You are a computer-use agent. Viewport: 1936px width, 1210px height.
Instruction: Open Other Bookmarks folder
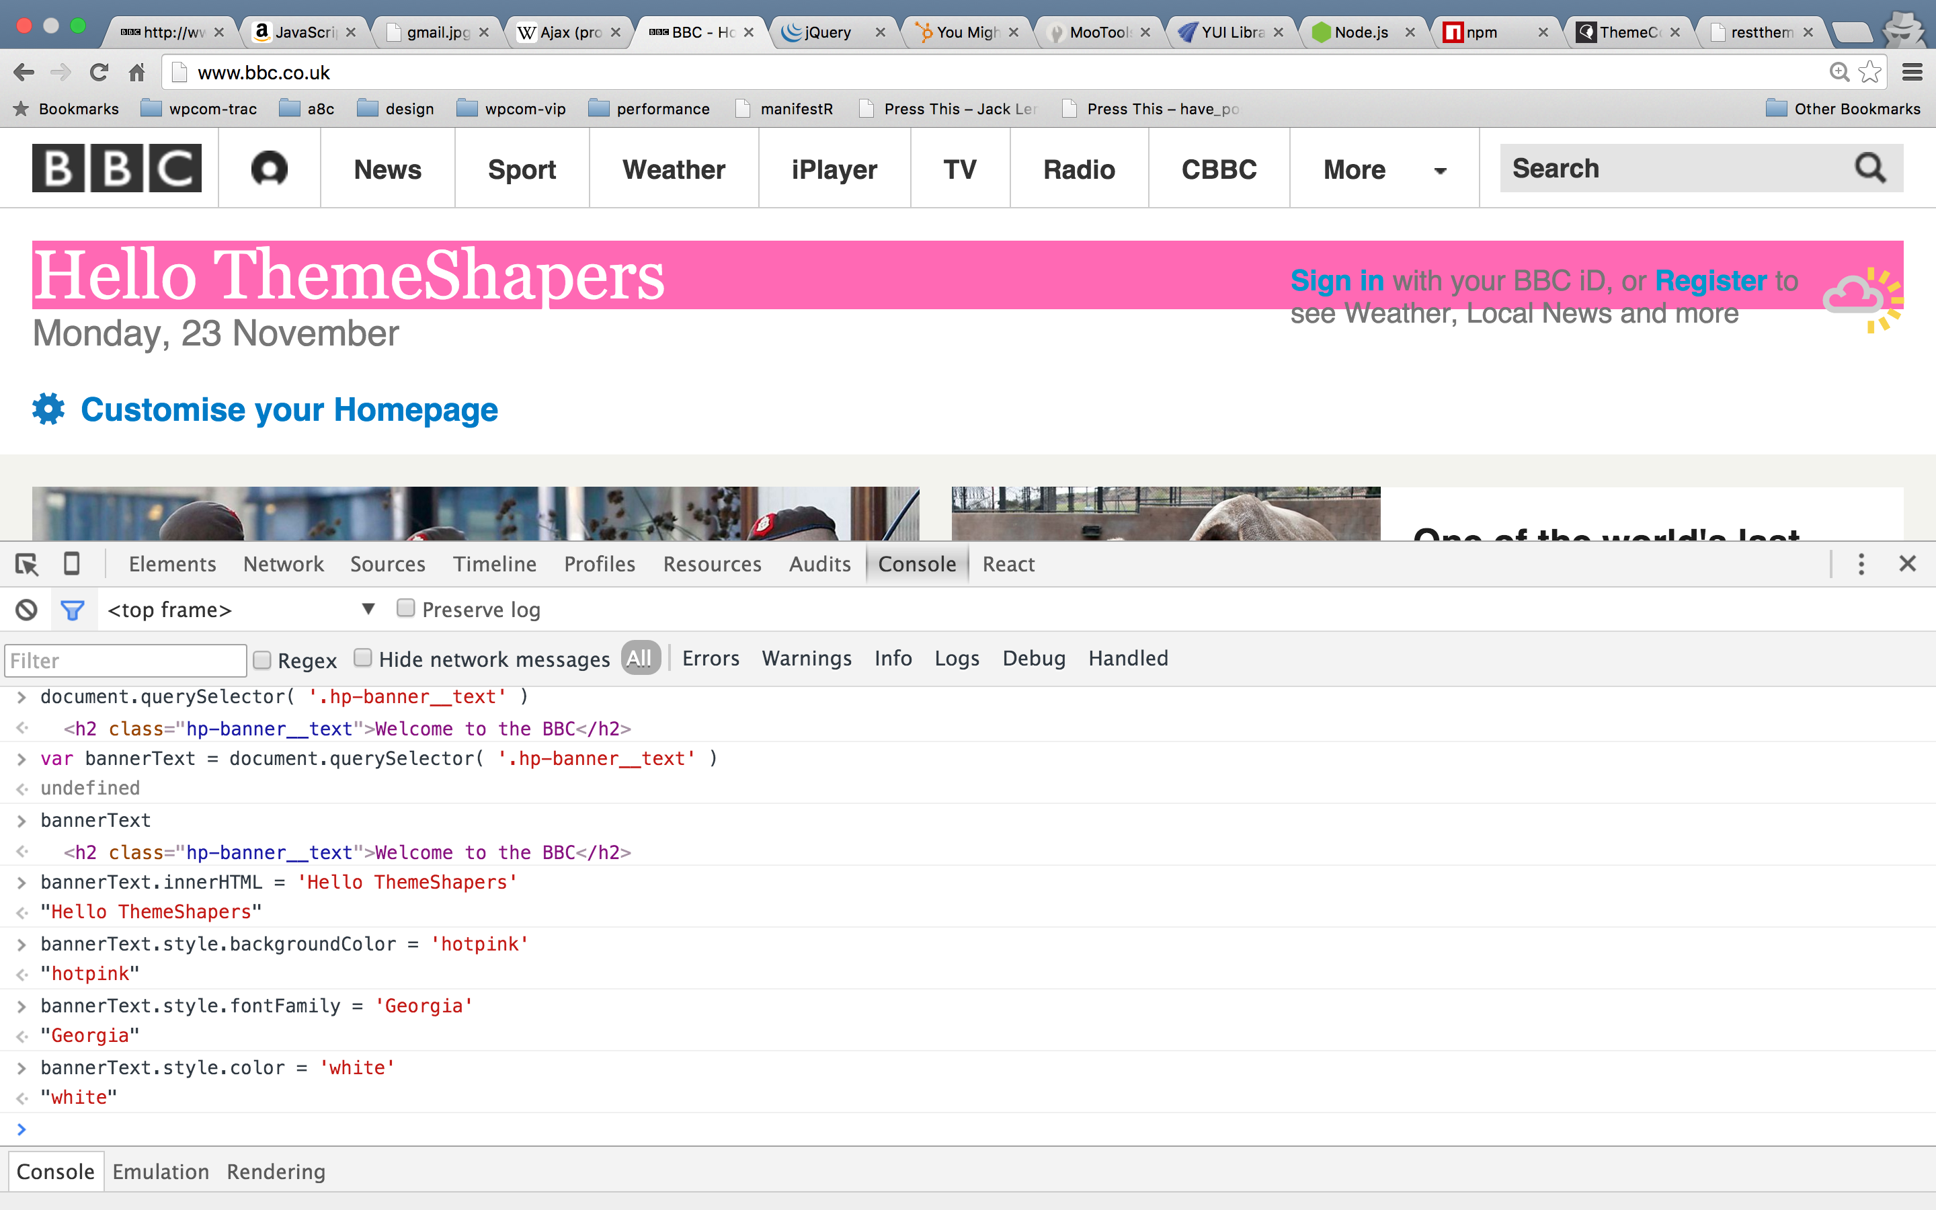pyautogui.click(x=1843, y=109)
